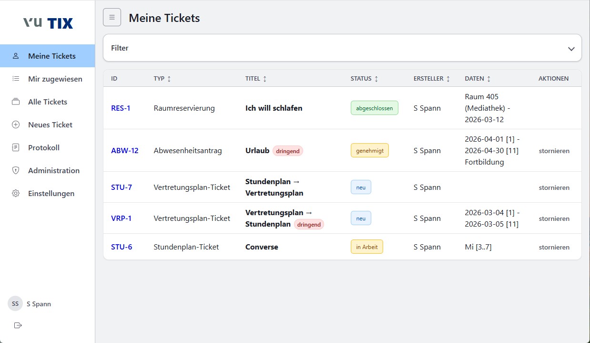590x343 pixels.
Task: Select the Meine Tickets person icon
Action: pos(15,56)
